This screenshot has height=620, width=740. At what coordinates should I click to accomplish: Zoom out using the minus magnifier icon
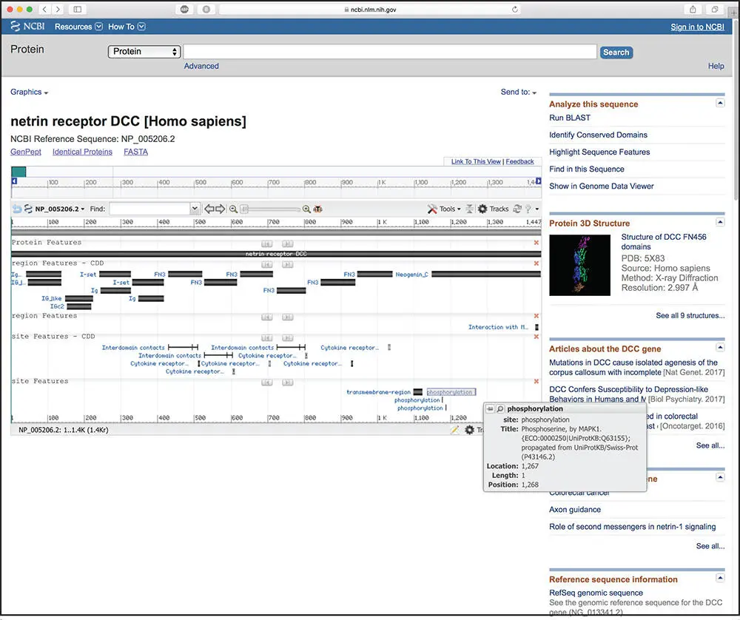pos(233,209)
